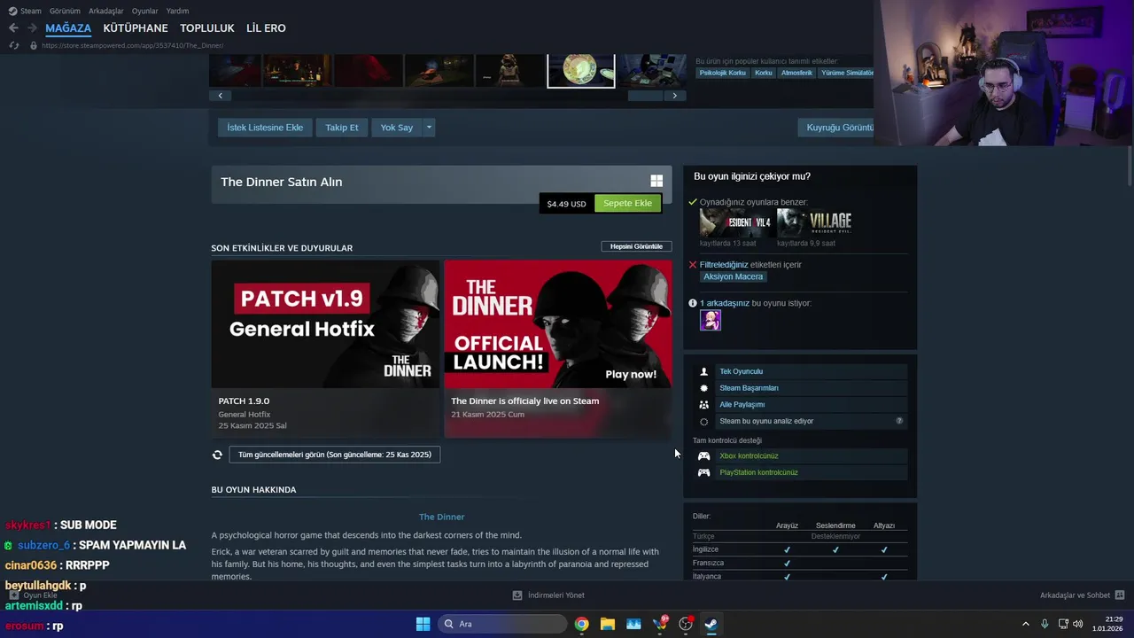This screenshot has width=1134, height=638.
Task: Show previous screenshots with the left arrow
Action: click(220, 96)
